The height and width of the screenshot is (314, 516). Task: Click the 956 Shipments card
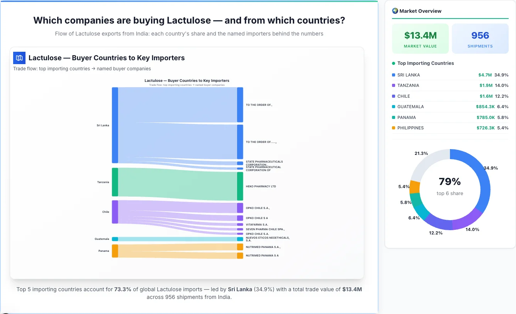click(x=480, y=38)
